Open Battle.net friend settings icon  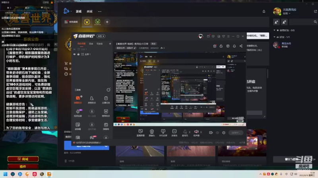(x=284, y=22)
